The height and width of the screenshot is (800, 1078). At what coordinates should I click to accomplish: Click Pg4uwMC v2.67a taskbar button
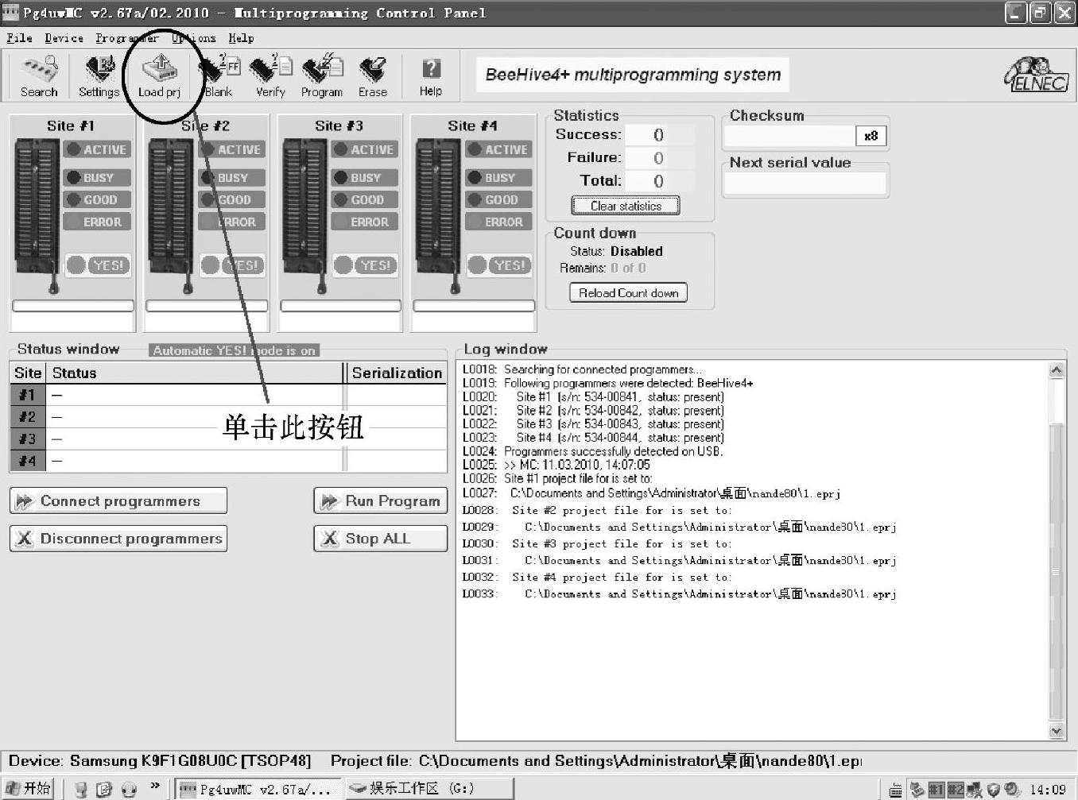tap(258, 789)
